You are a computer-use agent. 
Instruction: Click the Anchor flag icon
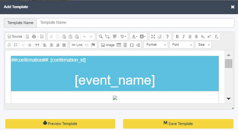coord(93,45)
